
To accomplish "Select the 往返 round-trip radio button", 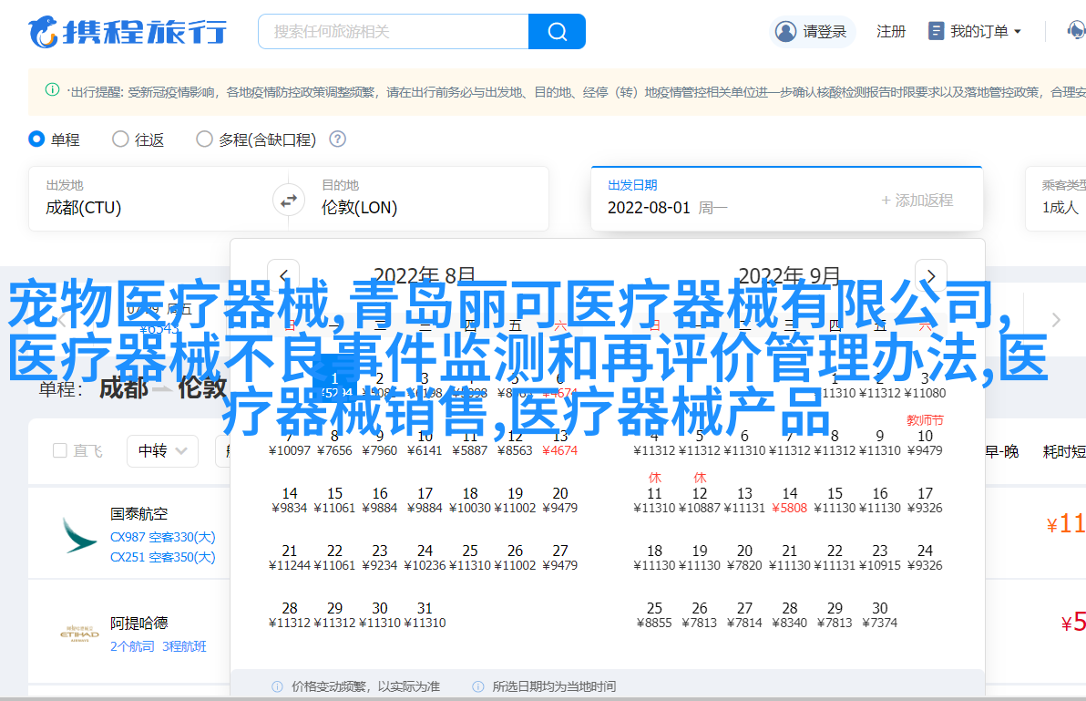I will (x=120, y=139).
